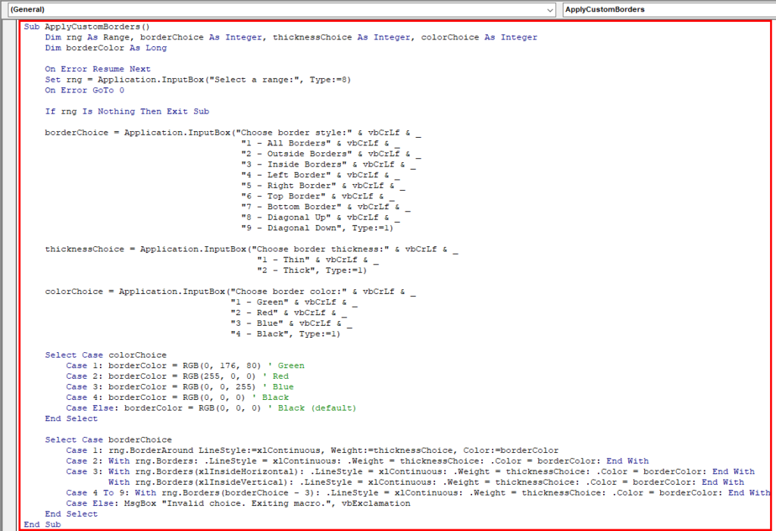This screenshot has width=776, height=531.
Task: Click the '9 - Diagonal Down' string line
Action: (318, 228)
